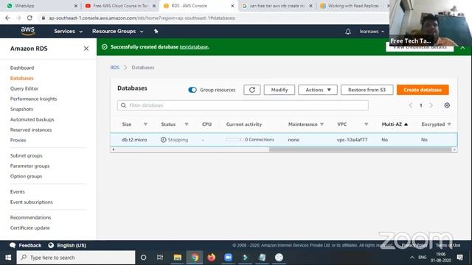The height and width of the screenshot is (265, 472).
Task: Click the AWS logo home icon
Action: (x=28, y=31)
